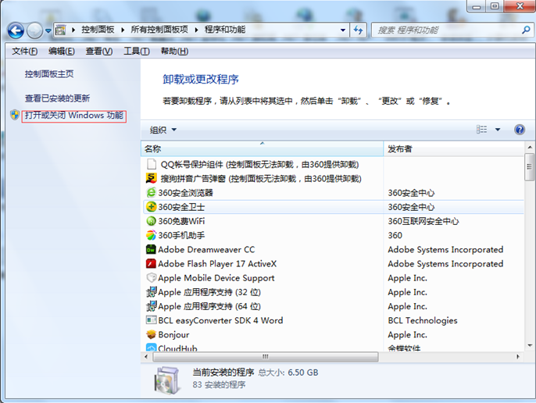Click 360安全卫士 icon
The width and height of the screenshot is (536, 403).
coord(151,207)
